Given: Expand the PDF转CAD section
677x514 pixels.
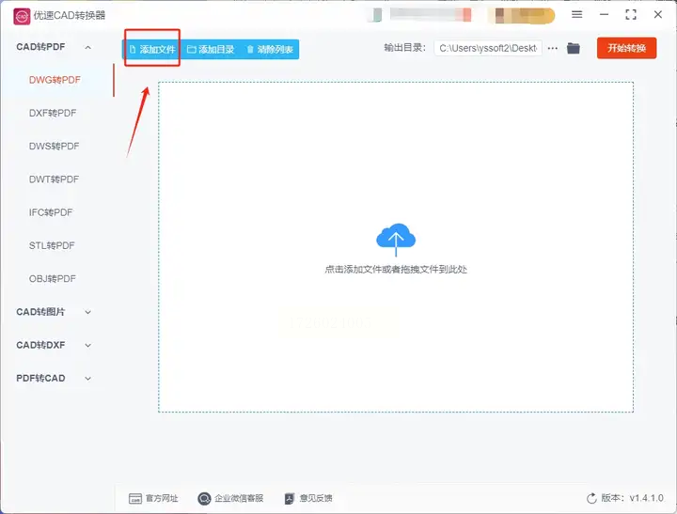Looking at the screenshot, I should pyautogui.click(x=54, y=379).
